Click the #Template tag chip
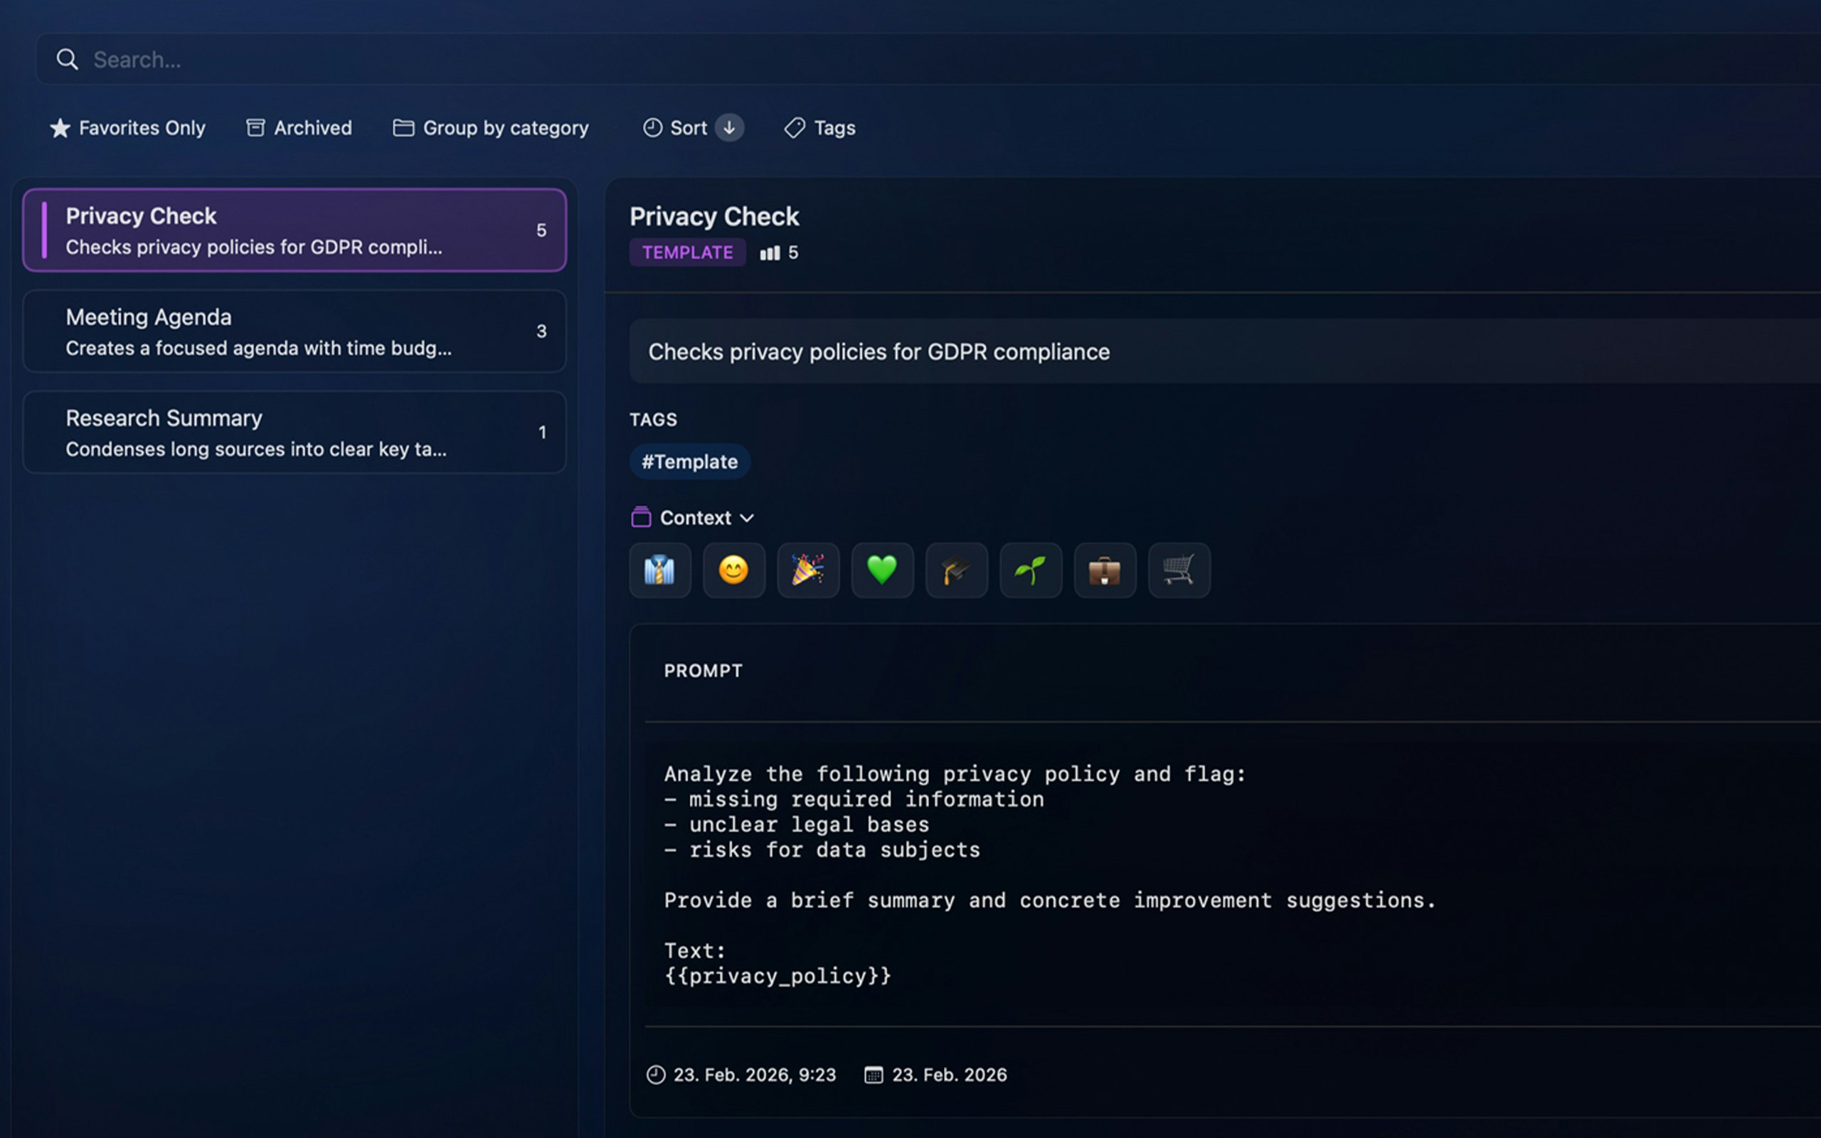The height and width of the screenshot is (1138, 1821). pos(689,462)
